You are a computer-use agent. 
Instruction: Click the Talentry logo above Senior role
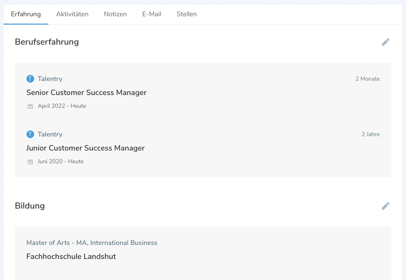click(x=30, y=79)
